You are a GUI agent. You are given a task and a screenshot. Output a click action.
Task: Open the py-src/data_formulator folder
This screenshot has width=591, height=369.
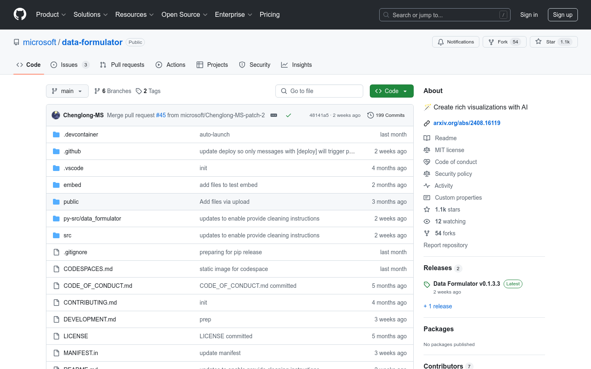pyautogui.click(x=92, y=219)
